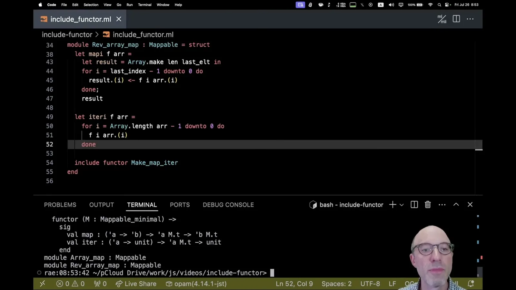
Task: Change indentation via Spaces: 2
Action: tap(336, 284)
